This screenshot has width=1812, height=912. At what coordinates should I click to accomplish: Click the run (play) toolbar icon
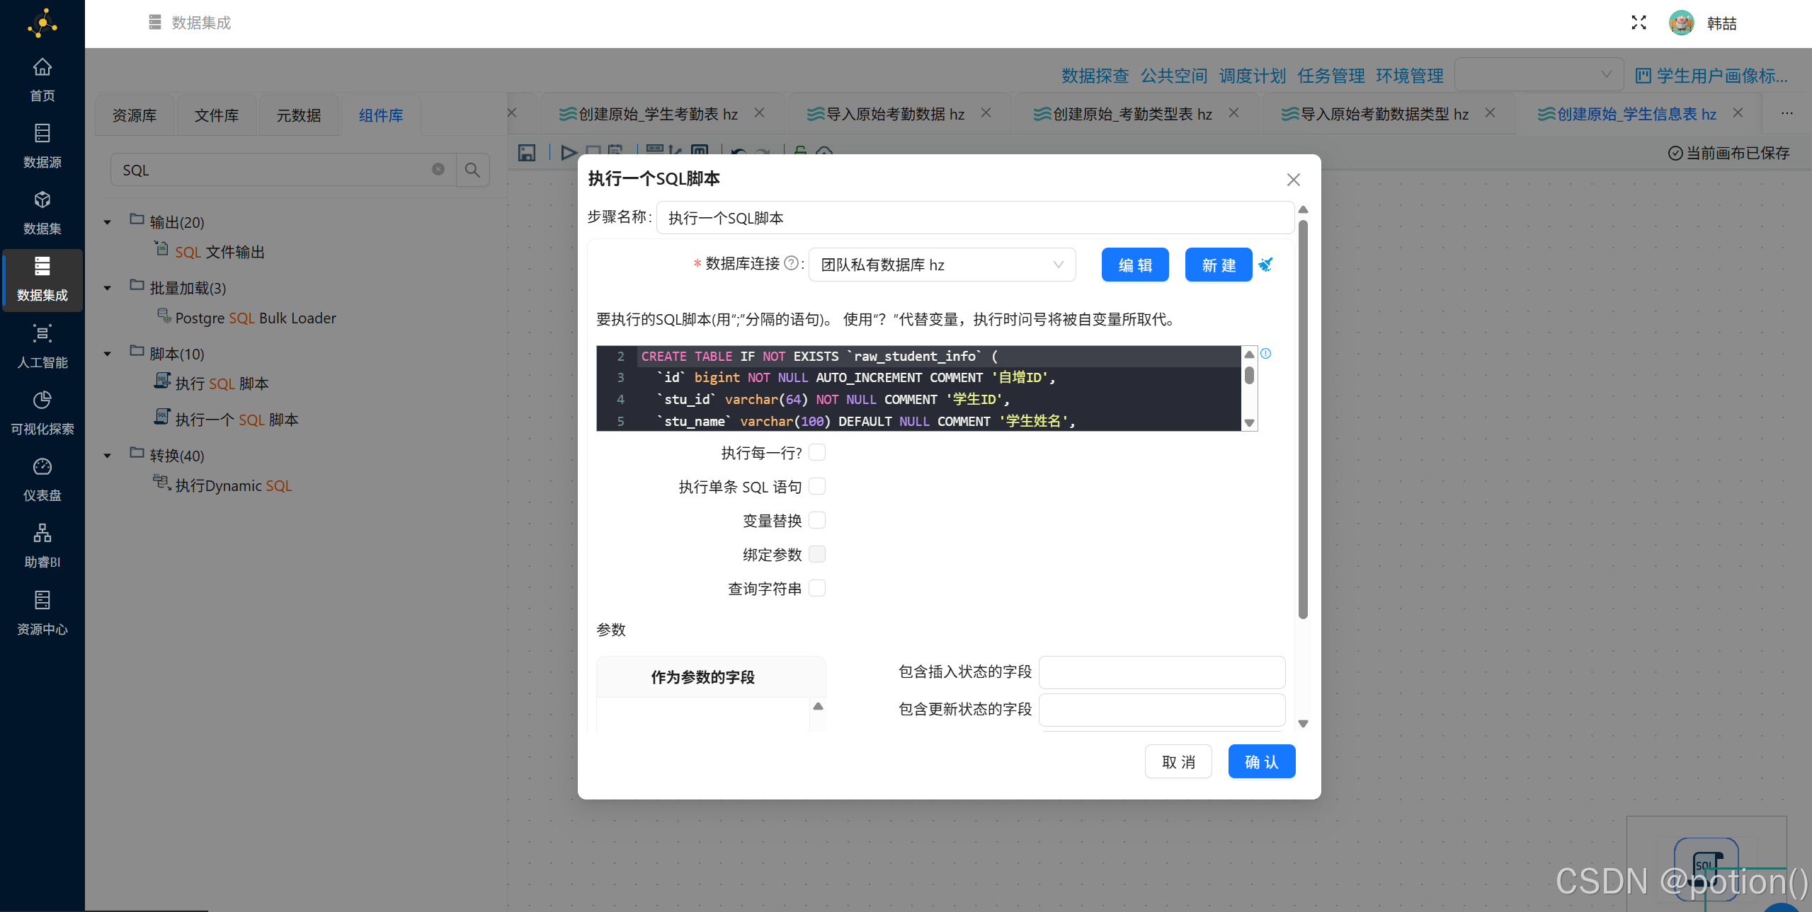tap(568, 152)
